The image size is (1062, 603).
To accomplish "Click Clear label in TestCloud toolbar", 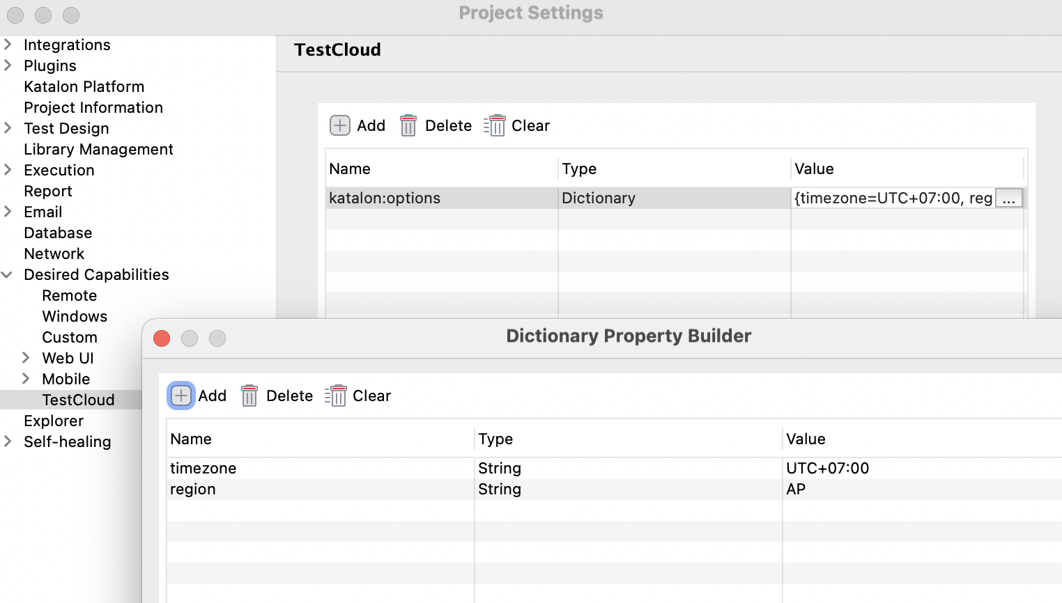I will [x=530, y=125].
